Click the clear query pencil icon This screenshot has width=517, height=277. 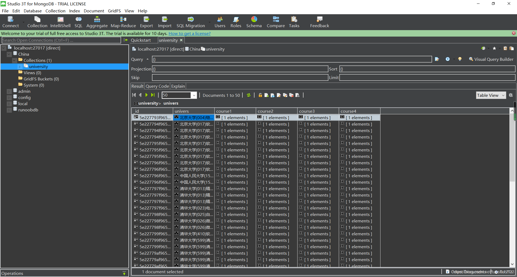click(437, 59)
